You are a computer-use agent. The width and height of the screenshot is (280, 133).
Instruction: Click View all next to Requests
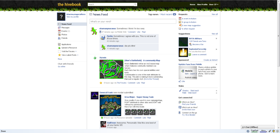[x=215, y=14]
